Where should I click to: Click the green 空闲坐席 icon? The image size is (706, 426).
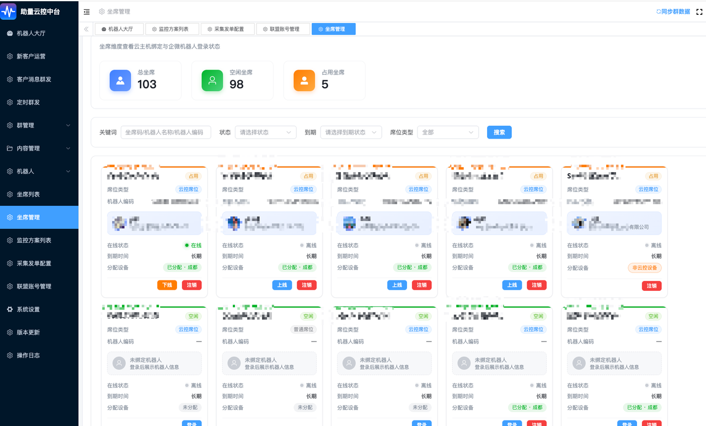click(x=212, y=81)
